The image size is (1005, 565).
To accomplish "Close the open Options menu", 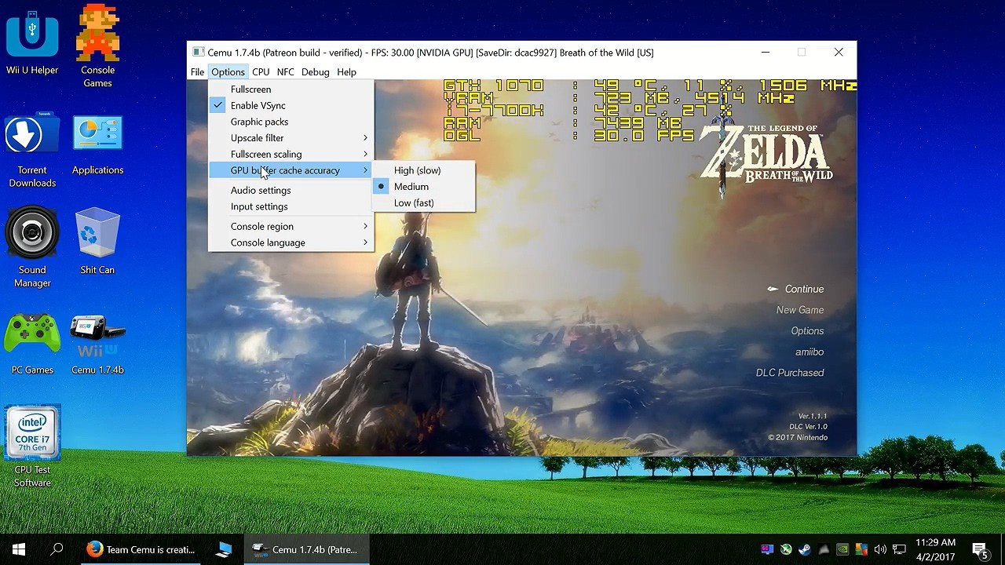I will click(x=228, y=72).
